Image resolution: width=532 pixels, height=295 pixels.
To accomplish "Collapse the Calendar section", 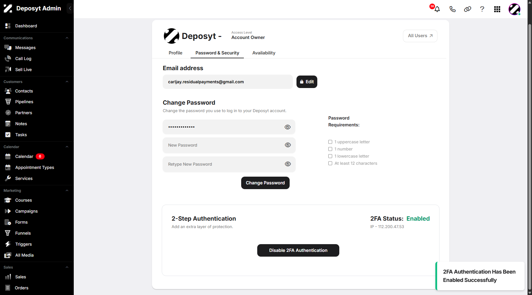I will coord(67,147).
